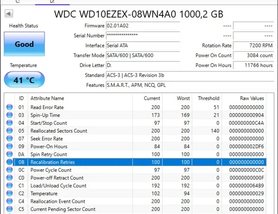Click the Features field S.M.A.R.T., APM, NCQ, GPL

tap(190, 85)
